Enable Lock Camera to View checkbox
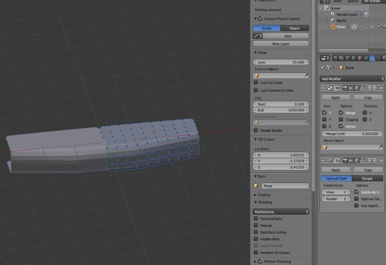The image size is (386, 265). [256, 90]
